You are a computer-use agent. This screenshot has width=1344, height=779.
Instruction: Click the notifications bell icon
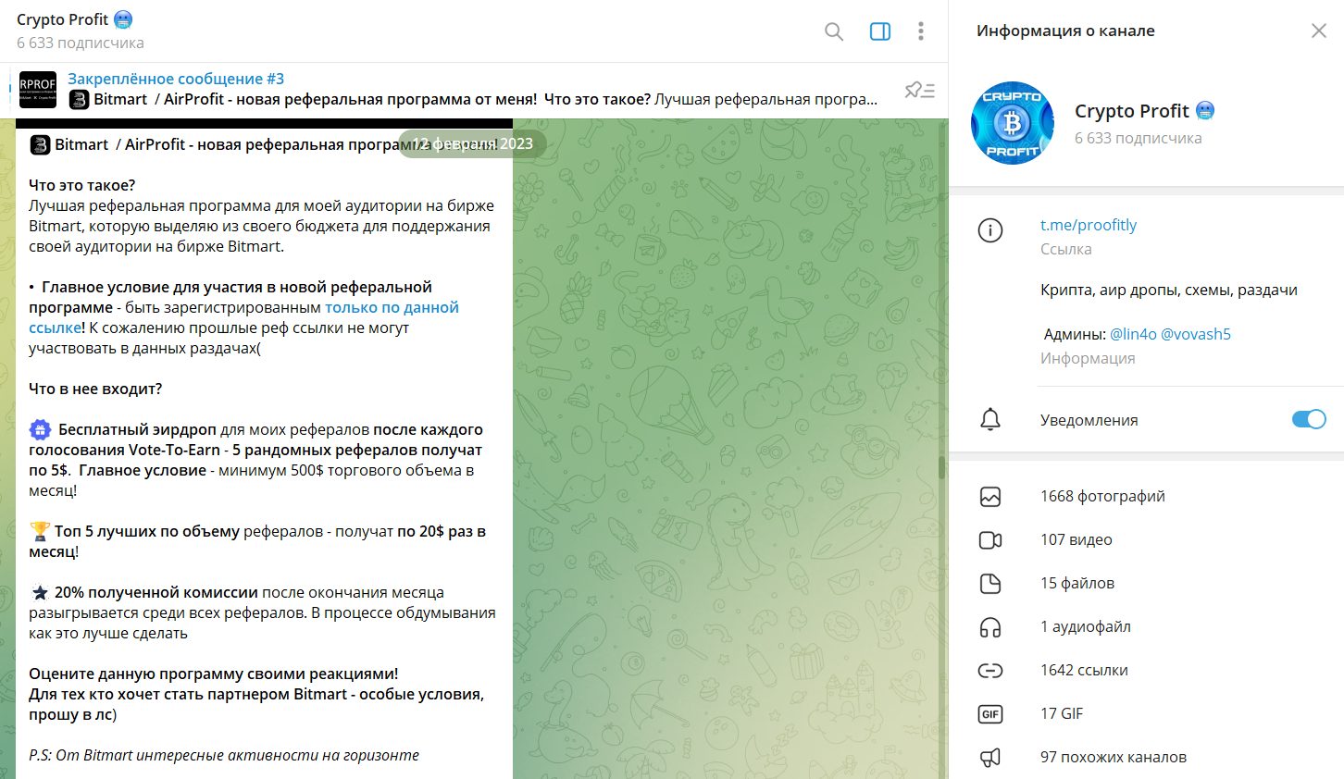[x=990, y=419]
